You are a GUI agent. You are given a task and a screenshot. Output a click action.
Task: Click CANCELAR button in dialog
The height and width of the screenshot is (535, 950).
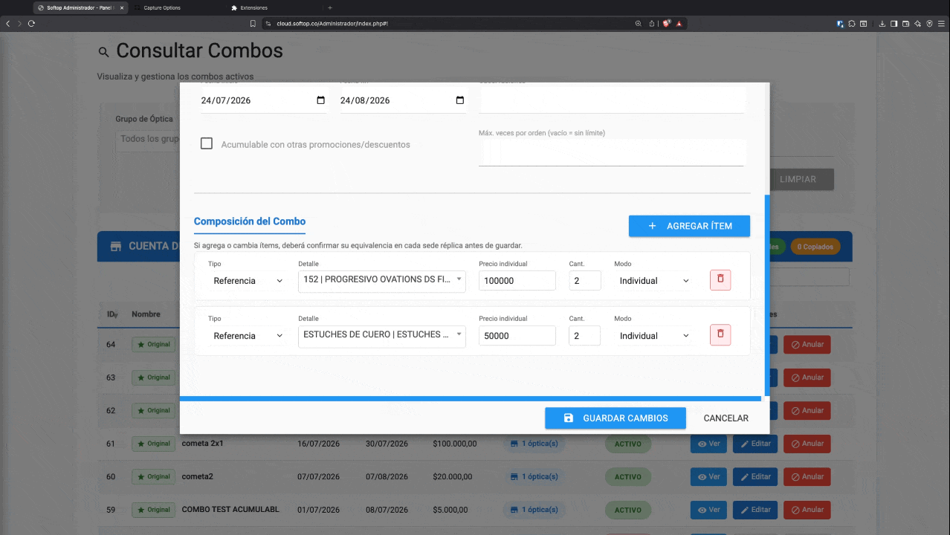pyautogui.click(x=726, y=418)
